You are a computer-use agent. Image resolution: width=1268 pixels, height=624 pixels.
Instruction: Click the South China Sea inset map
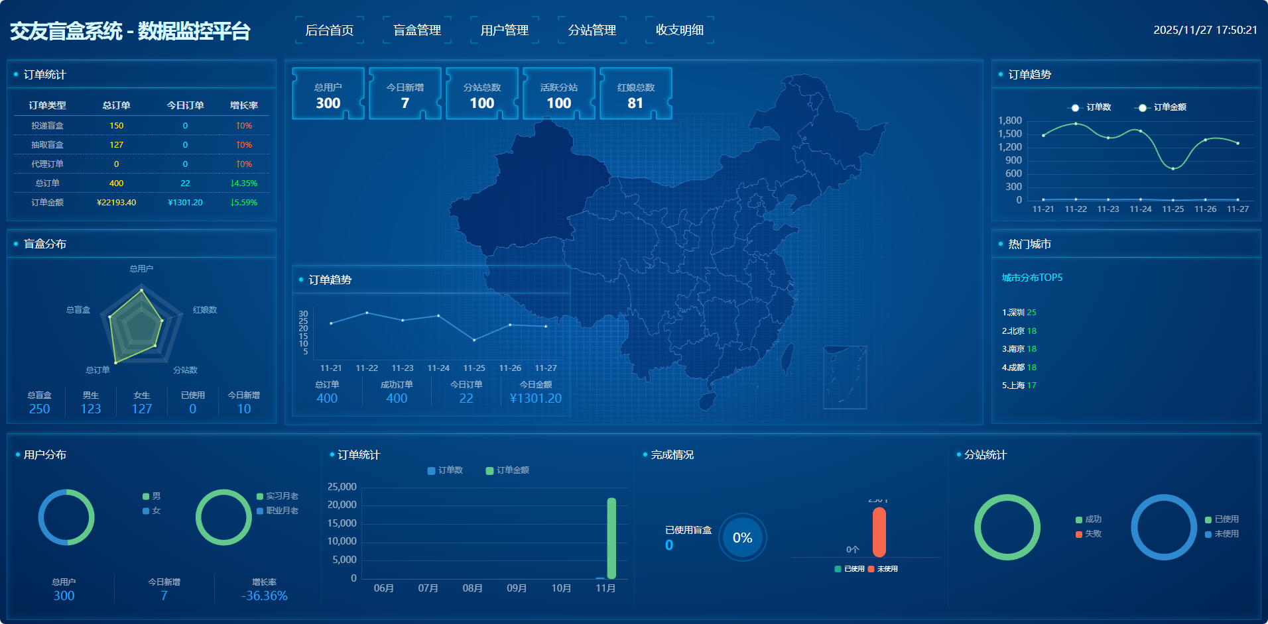pos(844,377)
